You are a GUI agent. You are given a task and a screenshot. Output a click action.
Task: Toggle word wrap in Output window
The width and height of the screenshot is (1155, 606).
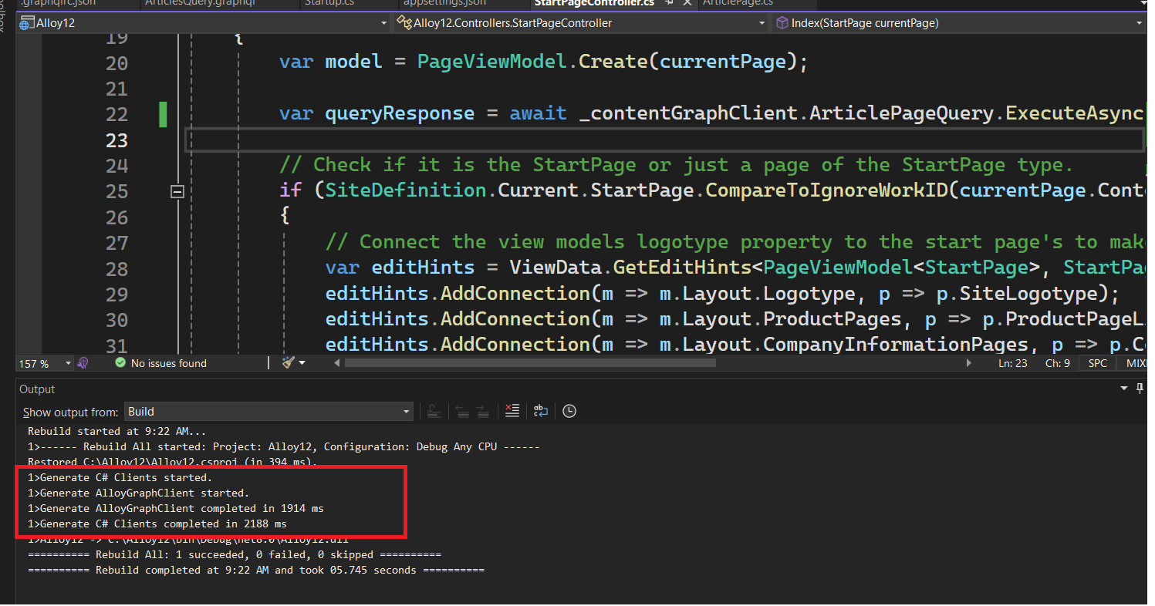541,412
